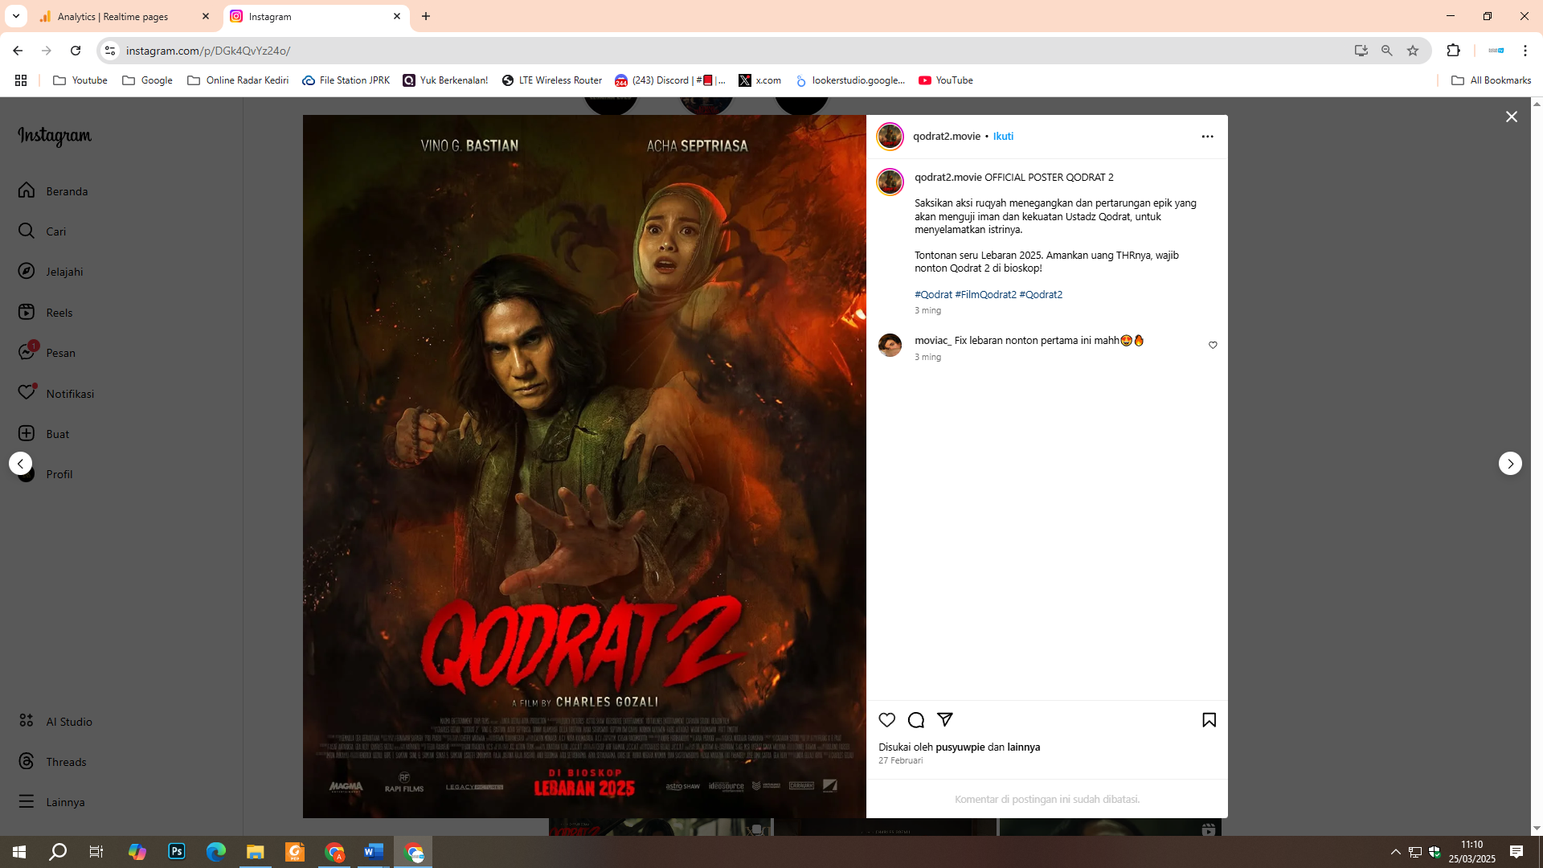Click the Qodrat 2 poster image
1543x868 pixels.
tap(584, 466)
